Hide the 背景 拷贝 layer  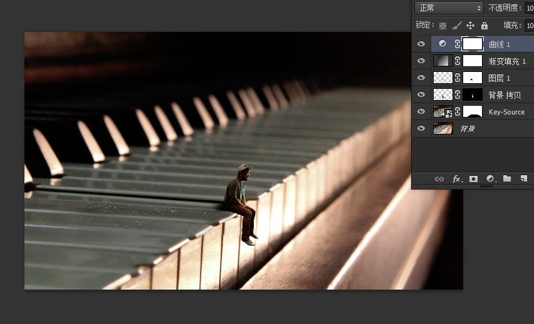[x=421, y=94]
